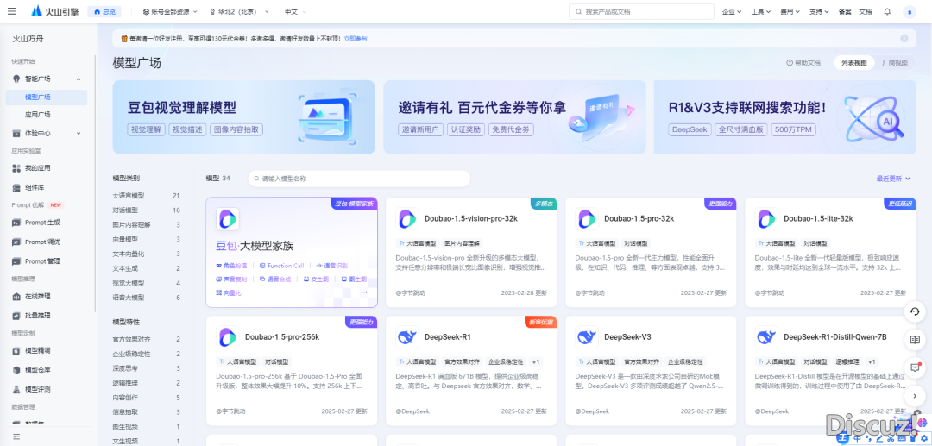932x446 pixels.
Task: Click the Doubao-1.5-pro-256k model logo
Action: (x=228, y=337)
